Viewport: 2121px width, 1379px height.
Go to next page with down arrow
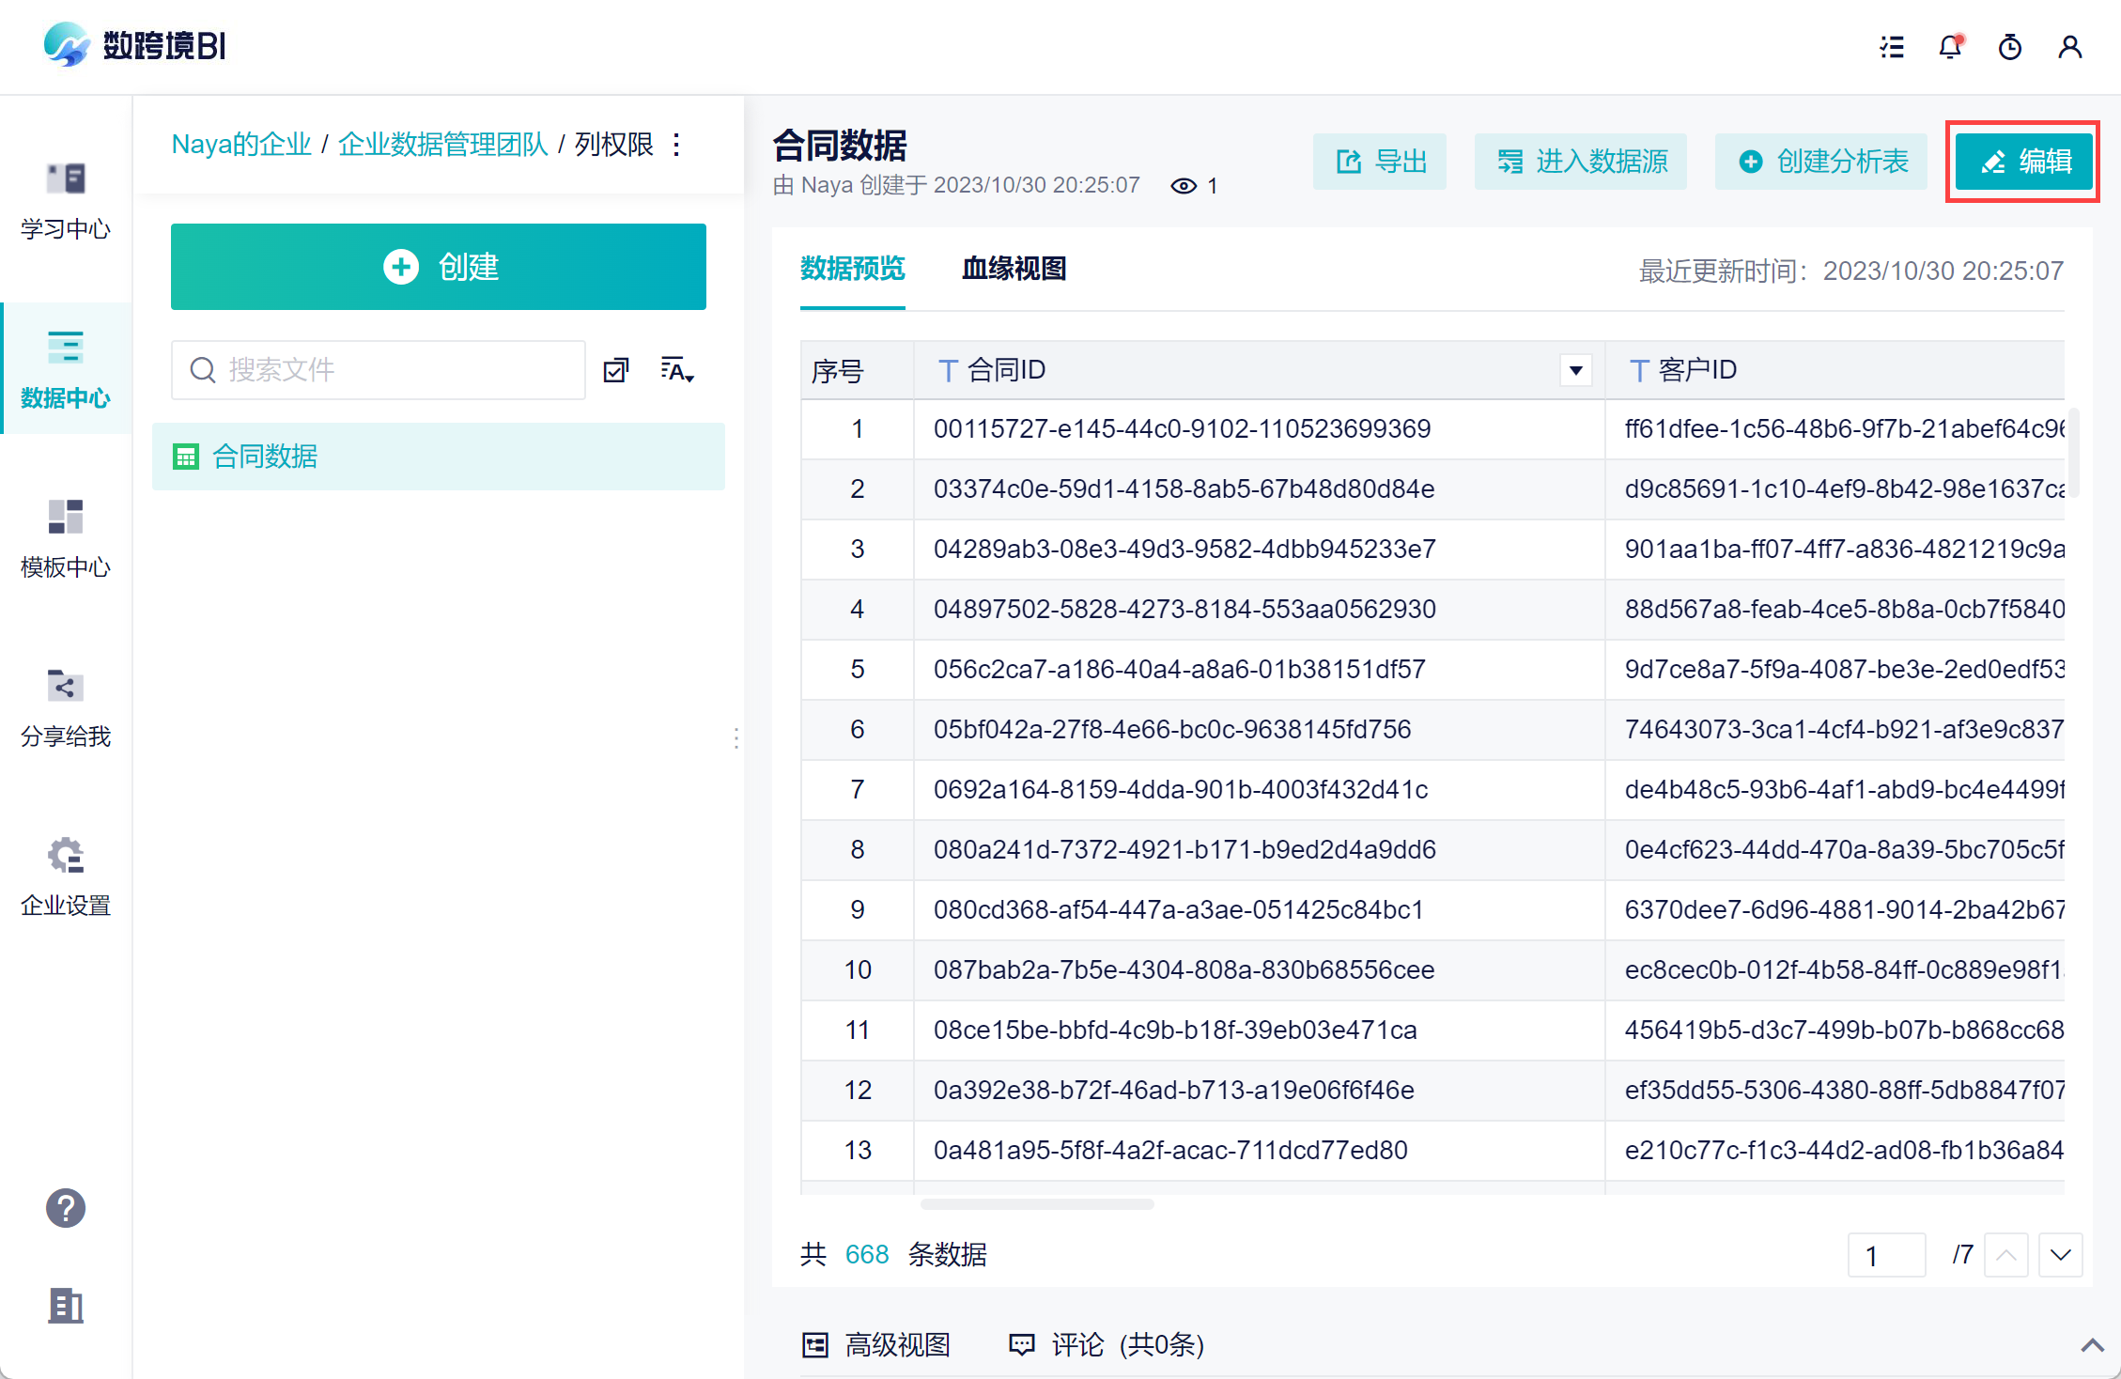click(x=2061, y=1255)
